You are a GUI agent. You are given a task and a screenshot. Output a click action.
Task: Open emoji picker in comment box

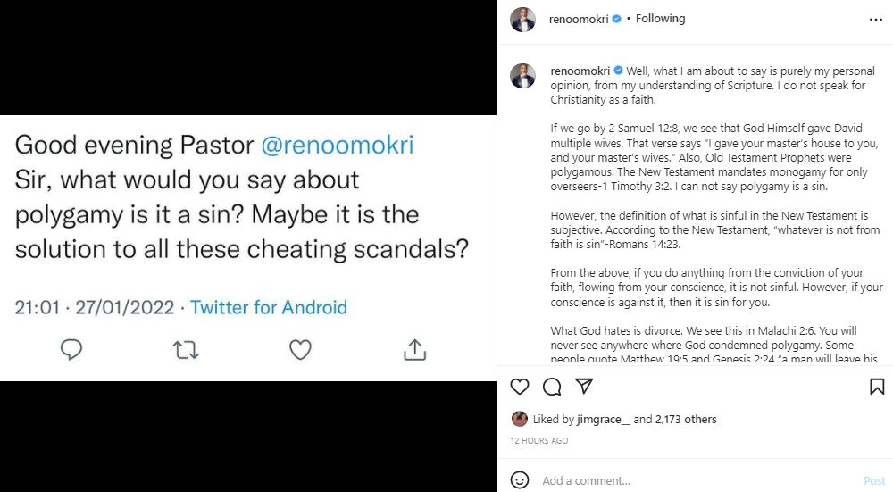[520, 480]
